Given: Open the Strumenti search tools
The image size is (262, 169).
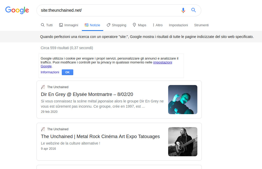Looking at the screenshot, I should pyautogui.click(x=201, y=25).
